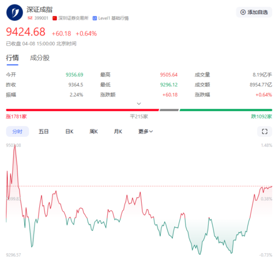This screenshot has height=259, width=279.
Task: Click the header change percent +0.64%
Action: 86,33
